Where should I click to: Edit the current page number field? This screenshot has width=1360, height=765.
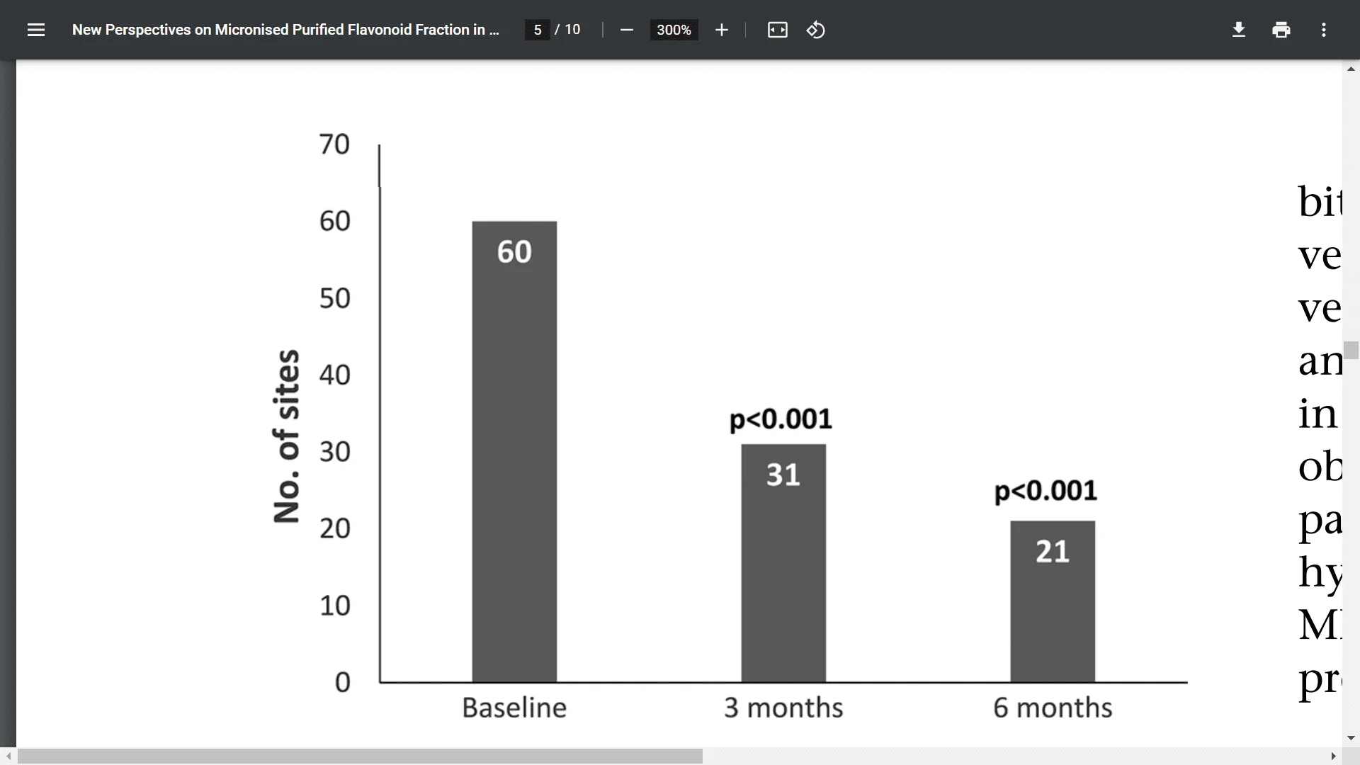tap(538, 30)
